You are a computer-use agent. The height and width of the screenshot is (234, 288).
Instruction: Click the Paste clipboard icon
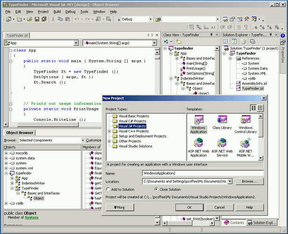pos(68,19)
